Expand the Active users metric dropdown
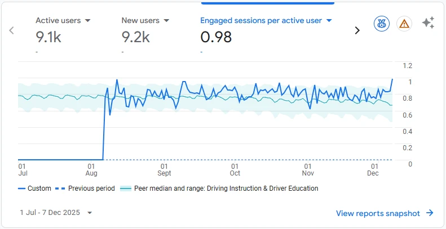 (87, 21)
